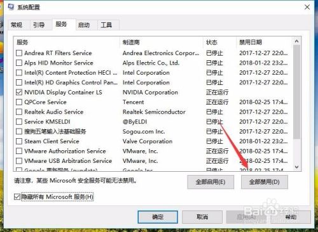
Task: Click the 取消 button
Action: [x=202, y=217]
